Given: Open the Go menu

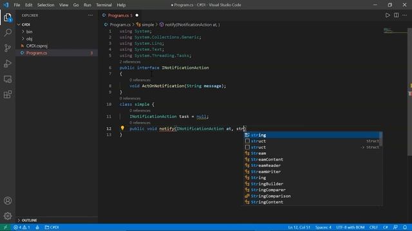Looking at the screenshot, I should pyautogui.click(x=76, y=4).
